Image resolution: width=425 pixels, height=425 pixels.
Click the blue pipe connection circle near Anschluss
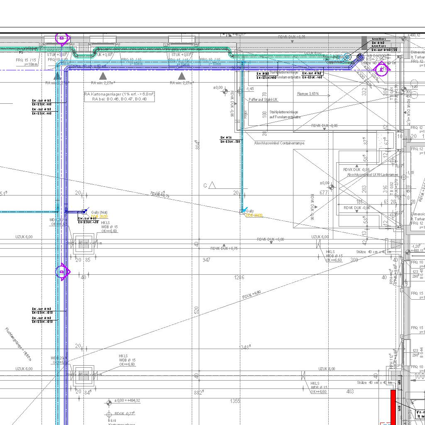360,57
